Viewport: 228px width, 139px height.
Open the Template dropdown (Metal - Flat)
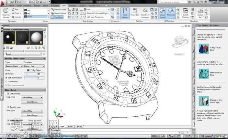34,66
